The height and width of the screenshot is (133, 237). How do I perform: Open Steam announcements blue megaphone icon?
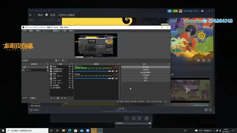[169, 11]
